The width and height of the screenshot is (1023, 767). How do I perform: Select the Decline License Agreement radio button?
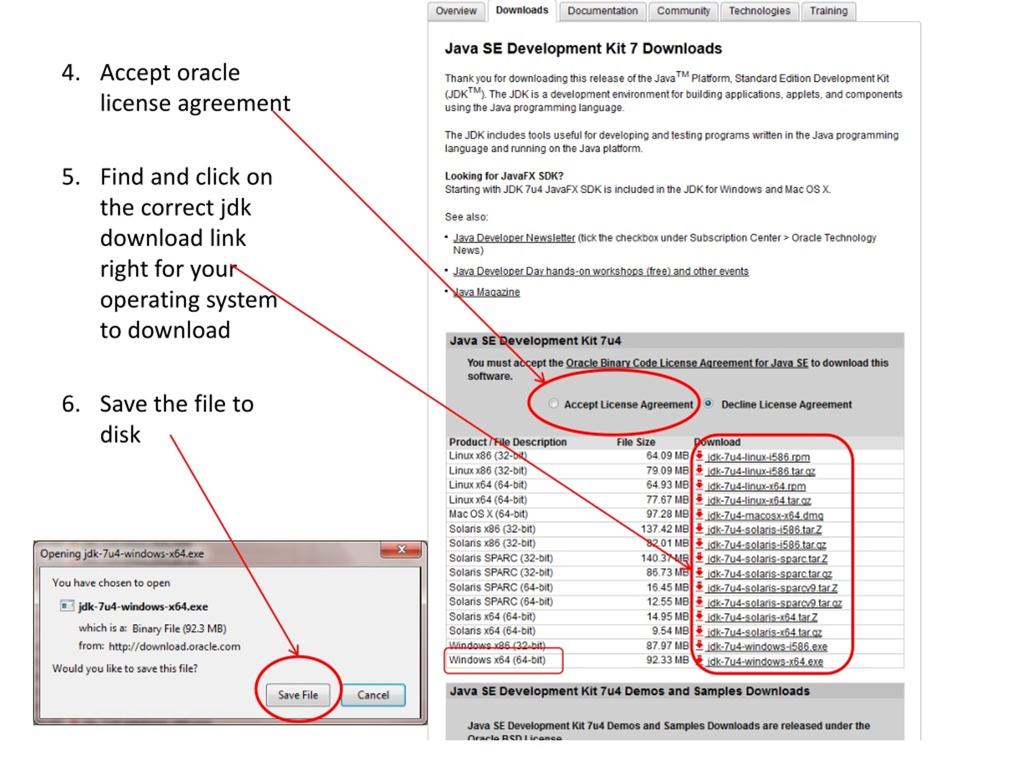pyautogui.click(x=708, y=403)
